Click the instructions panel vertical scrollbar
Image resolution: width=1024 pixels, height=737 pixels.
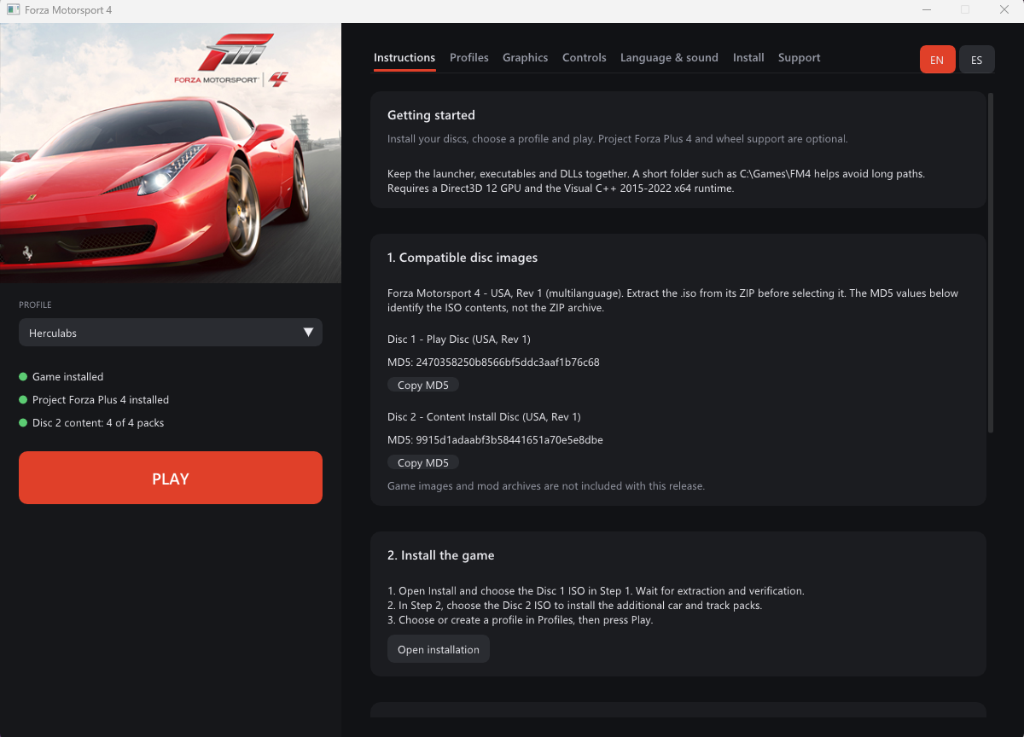pyautogui.click(x=991, y=263)
